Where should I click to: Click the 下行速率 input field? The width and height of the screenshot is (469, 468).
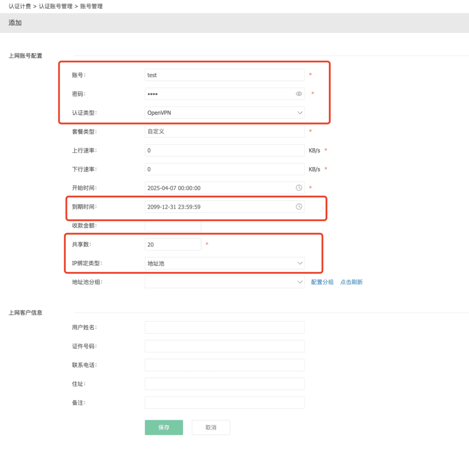[224, 169]
